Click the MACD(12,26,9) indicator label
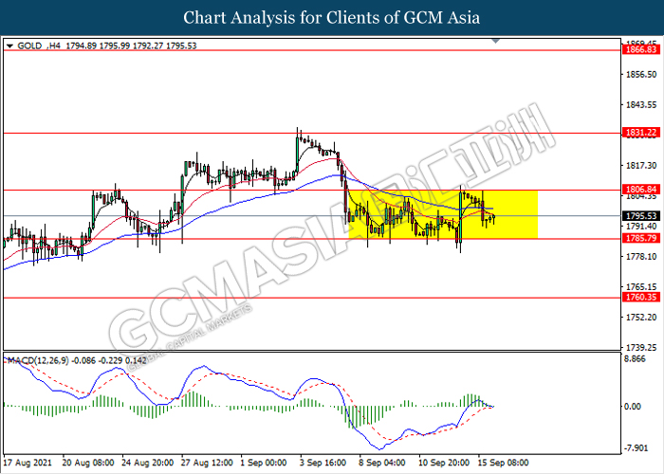The image size is (664, 474). pos(38,360)
